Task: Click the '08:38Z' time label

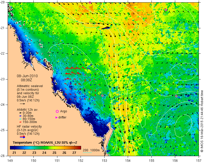Action: [27, 80]
